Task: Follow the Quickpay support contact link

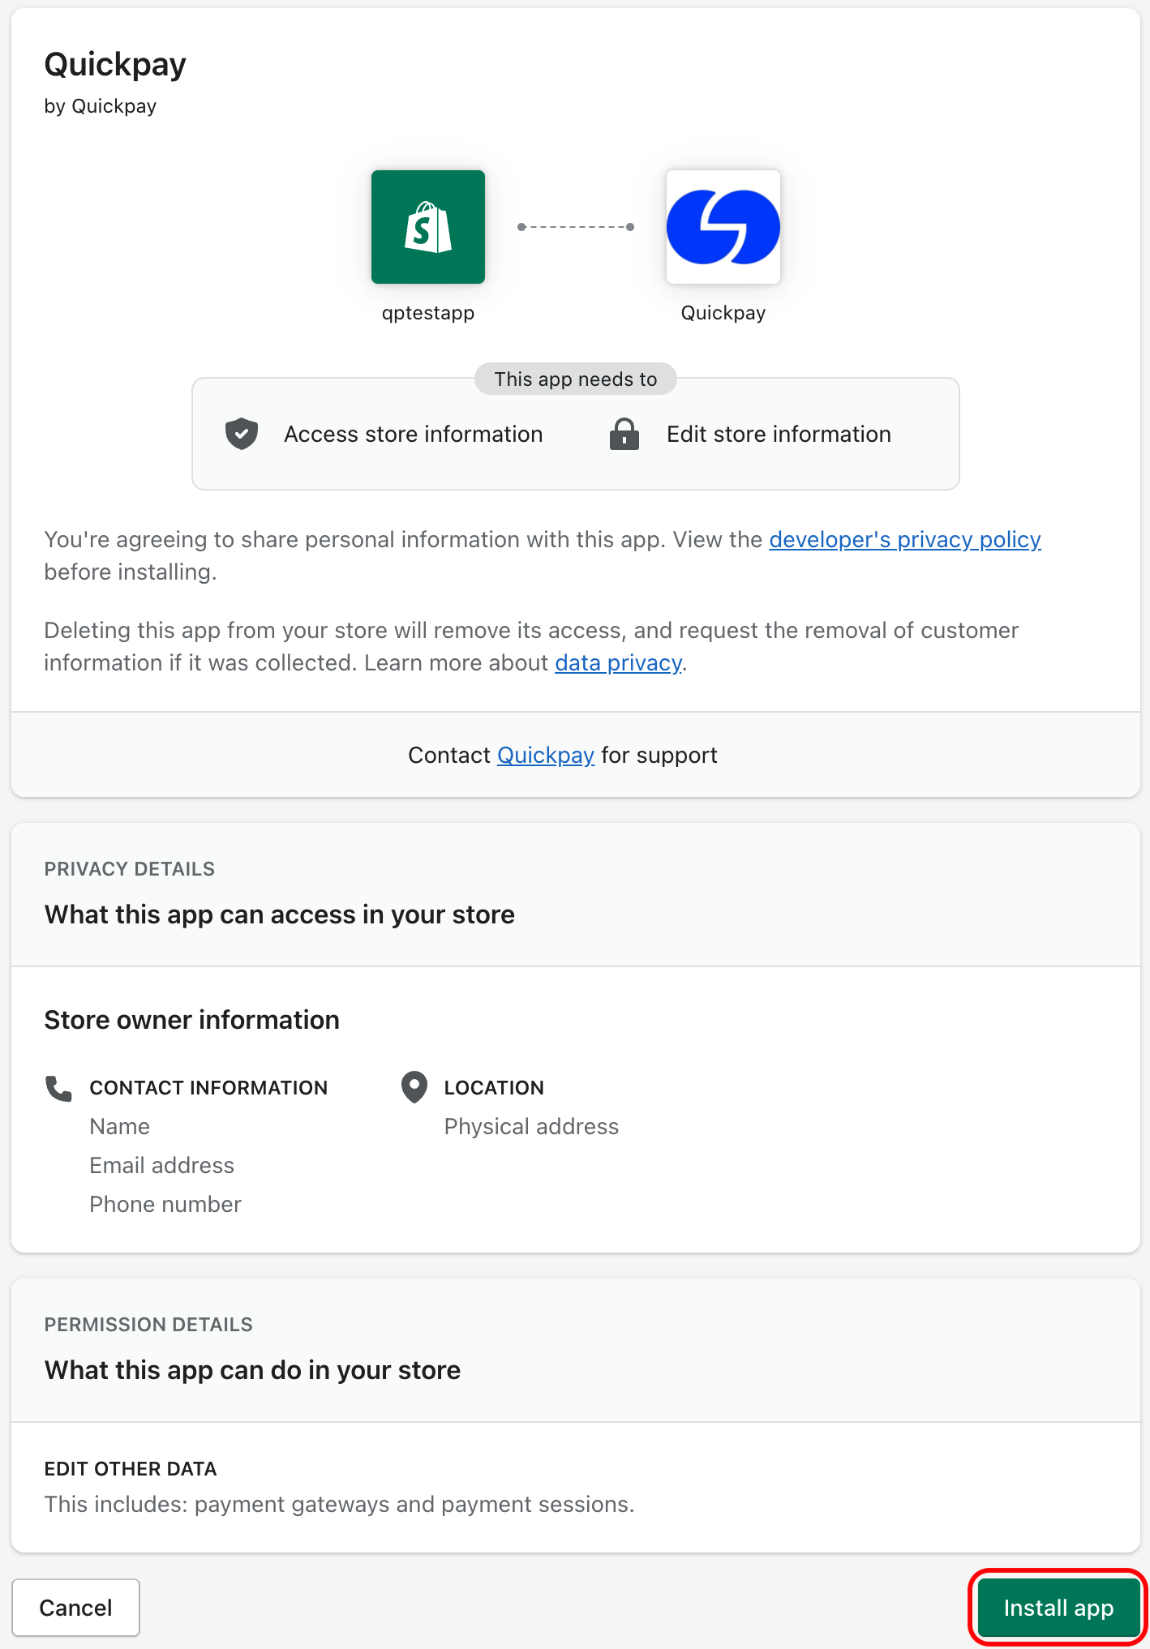Action: coord(546,755)
